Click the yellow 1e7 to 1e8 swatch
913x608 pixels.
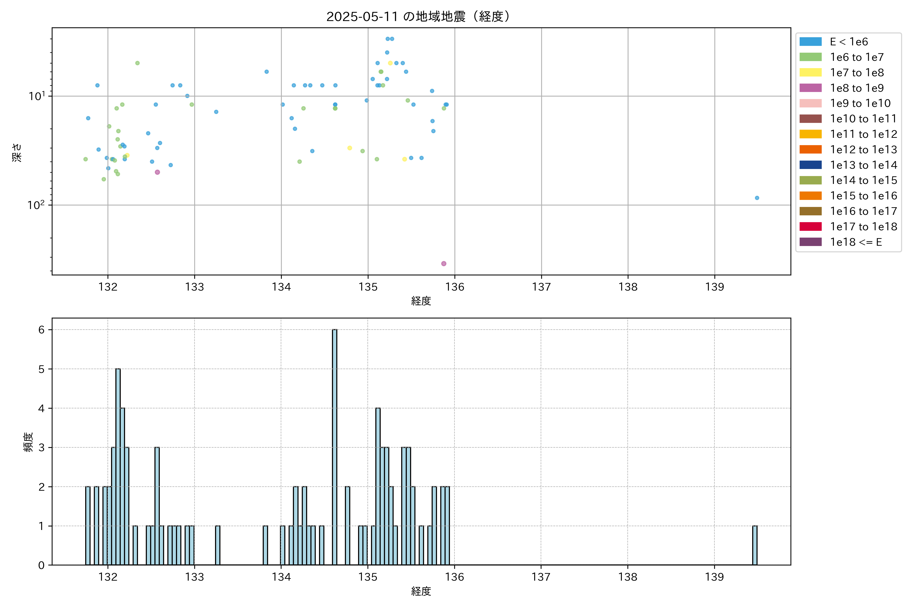[x=810, y=72]
